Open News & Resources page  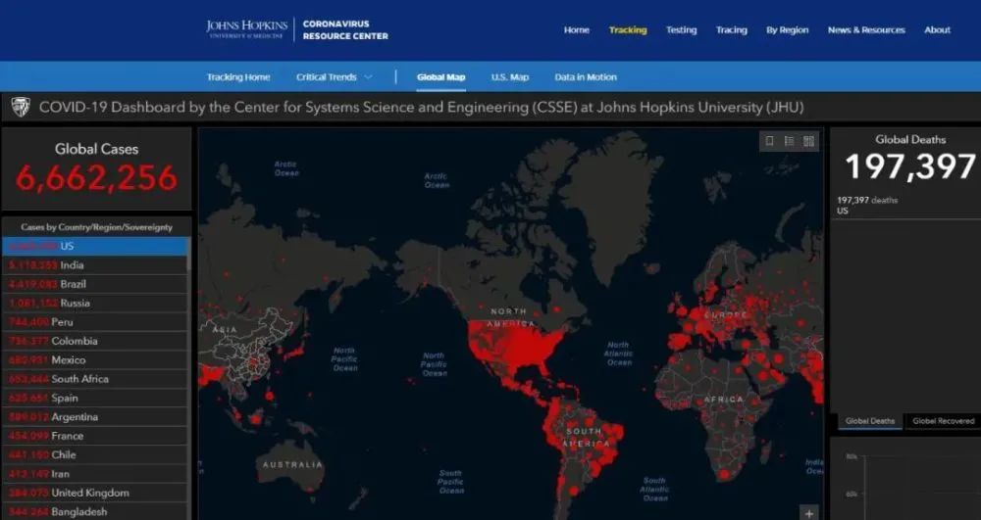click(866, 29)
